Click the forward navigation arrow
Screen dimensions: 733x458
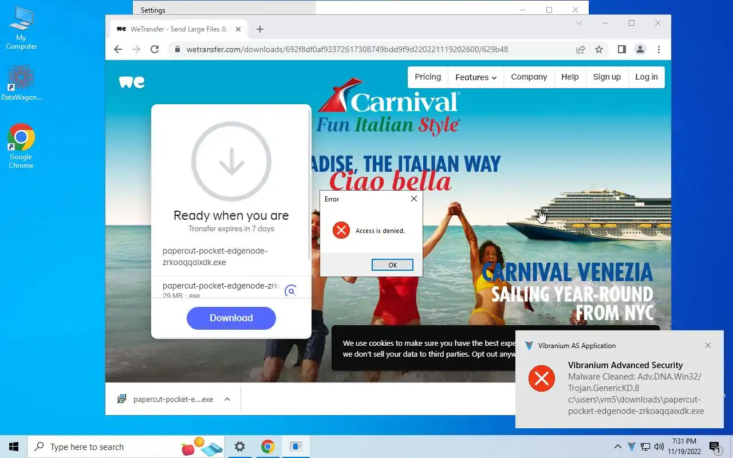pyautogui.click(x=136, y=49)
